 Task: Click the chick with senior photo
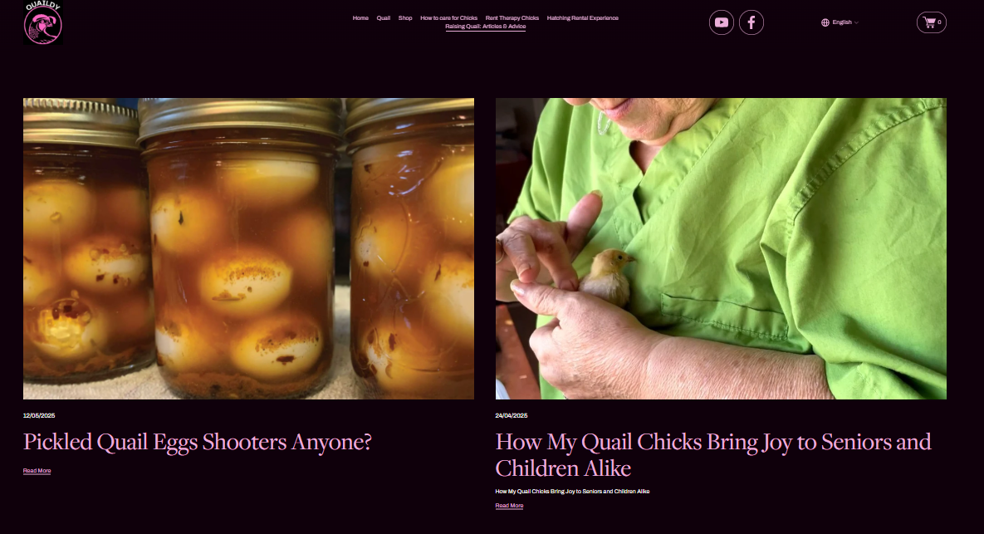[721, 248]
